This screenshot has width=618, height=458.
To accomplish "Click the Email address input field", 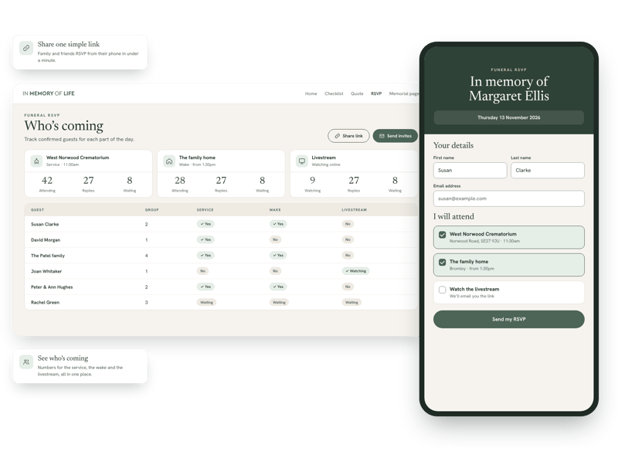I will [509, 198].
